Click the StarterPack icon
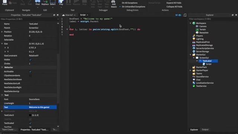Screen dimensions: 238x134 click(194, 67)
